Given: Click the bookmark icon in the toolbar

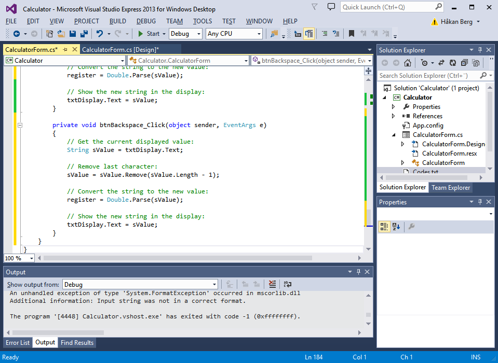Looking at the screenshot, I should coord(352,34).
